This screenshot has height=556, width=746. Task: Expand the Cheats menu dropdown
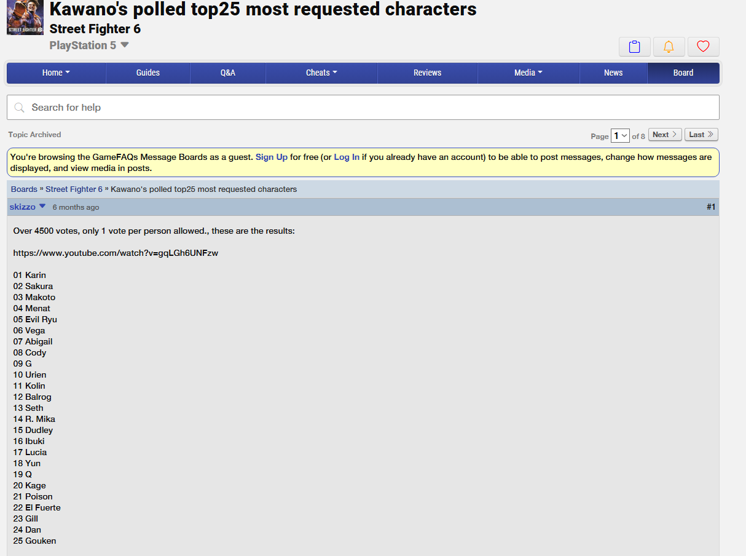322,73
